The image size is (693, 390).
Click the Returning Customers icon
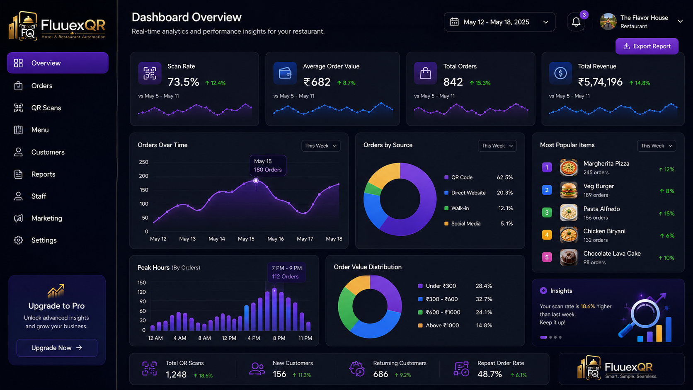coord(357,368)
